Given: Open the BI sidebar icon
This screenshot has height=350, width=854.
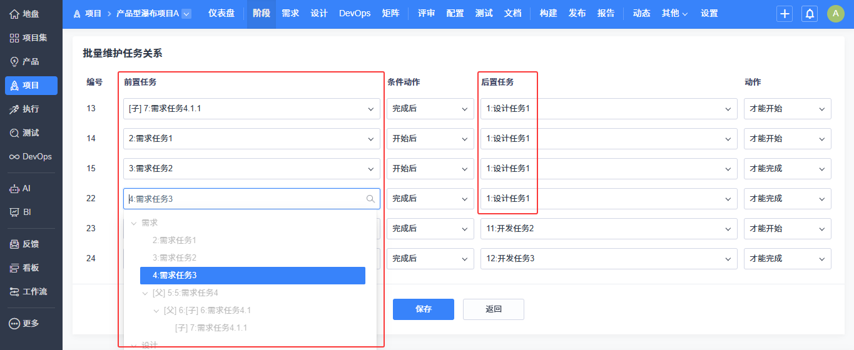Looking at the screenshot, I should [x=14, y=212].
